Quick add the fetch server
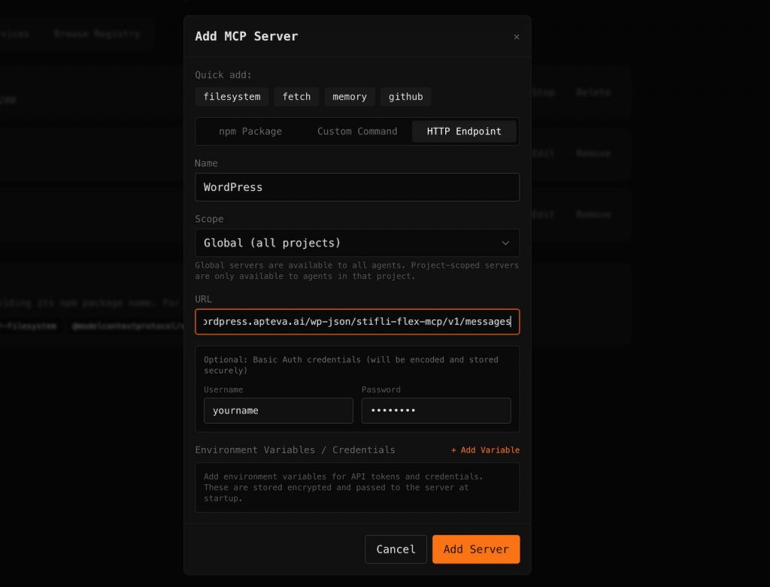770x587 pixels. pos(296,97)
